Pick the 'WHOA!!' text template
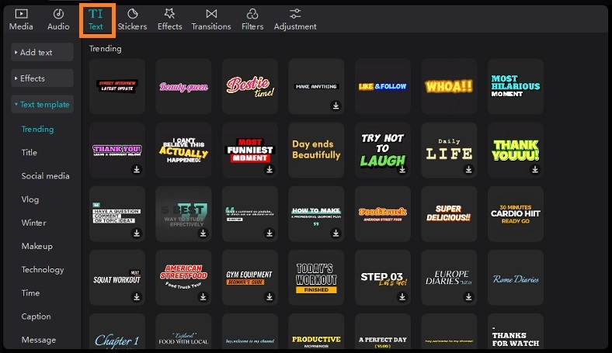Image resolution: width=612 pixels, height=353 pixels. click(x=449, y=86)
